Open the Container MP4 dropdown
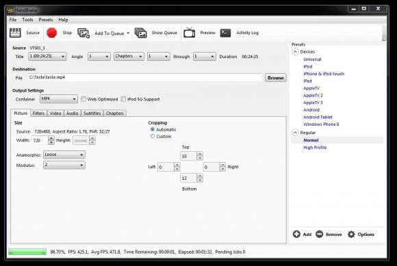This screenshot has width=397, height=266. tap(58, 99)
